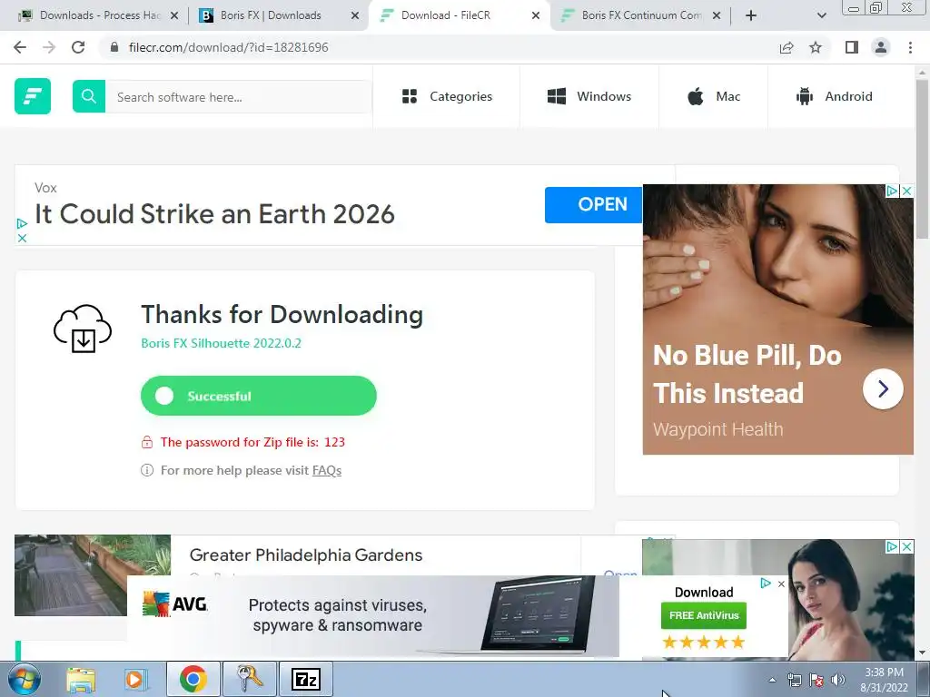Viewport: 930px width, 697px height.
Task: Open the Chrome profile avatar
Action: pos(881,47)
